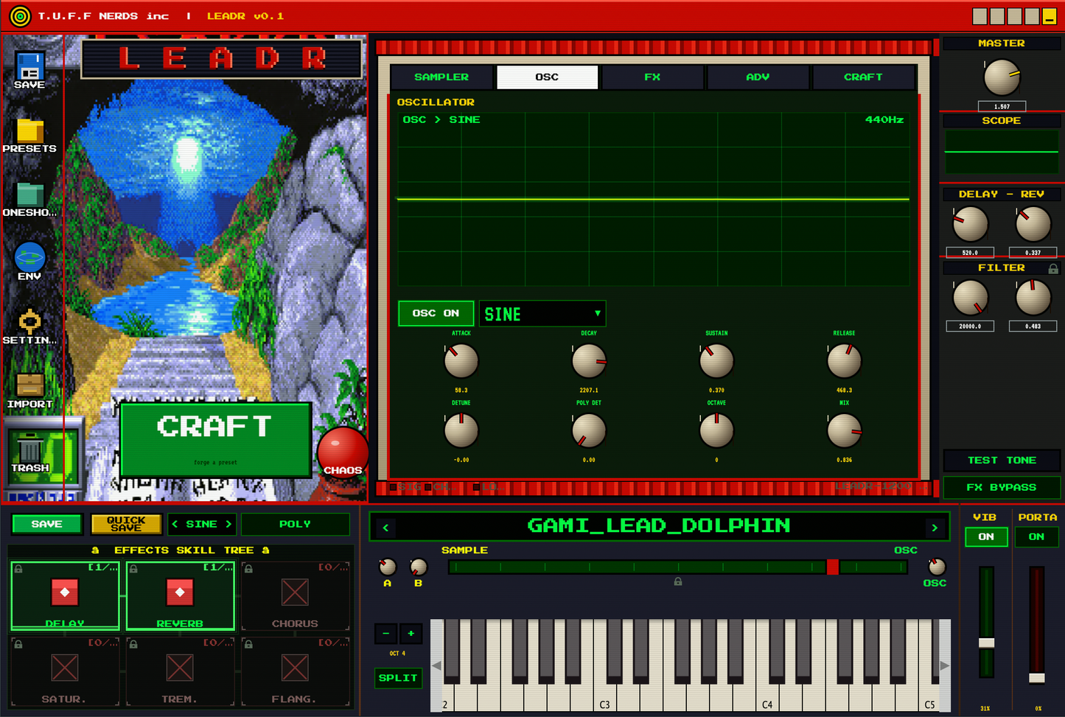1065x717 pixels.
Task: Click the oscillator MIX knob
Action: [845, 430]
